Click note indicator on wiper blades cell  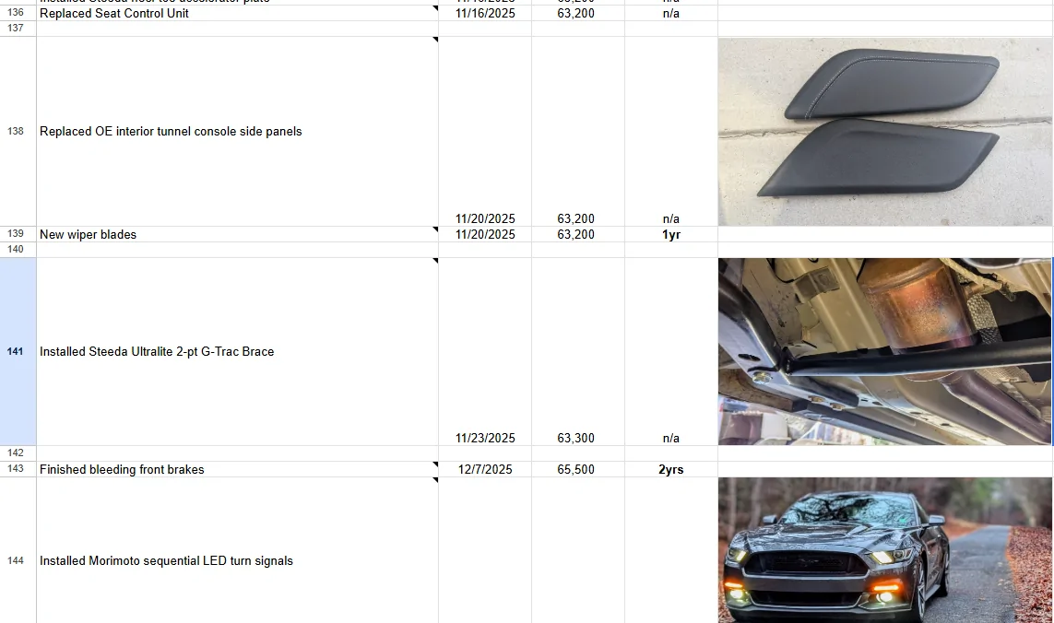tap(435, 229)
